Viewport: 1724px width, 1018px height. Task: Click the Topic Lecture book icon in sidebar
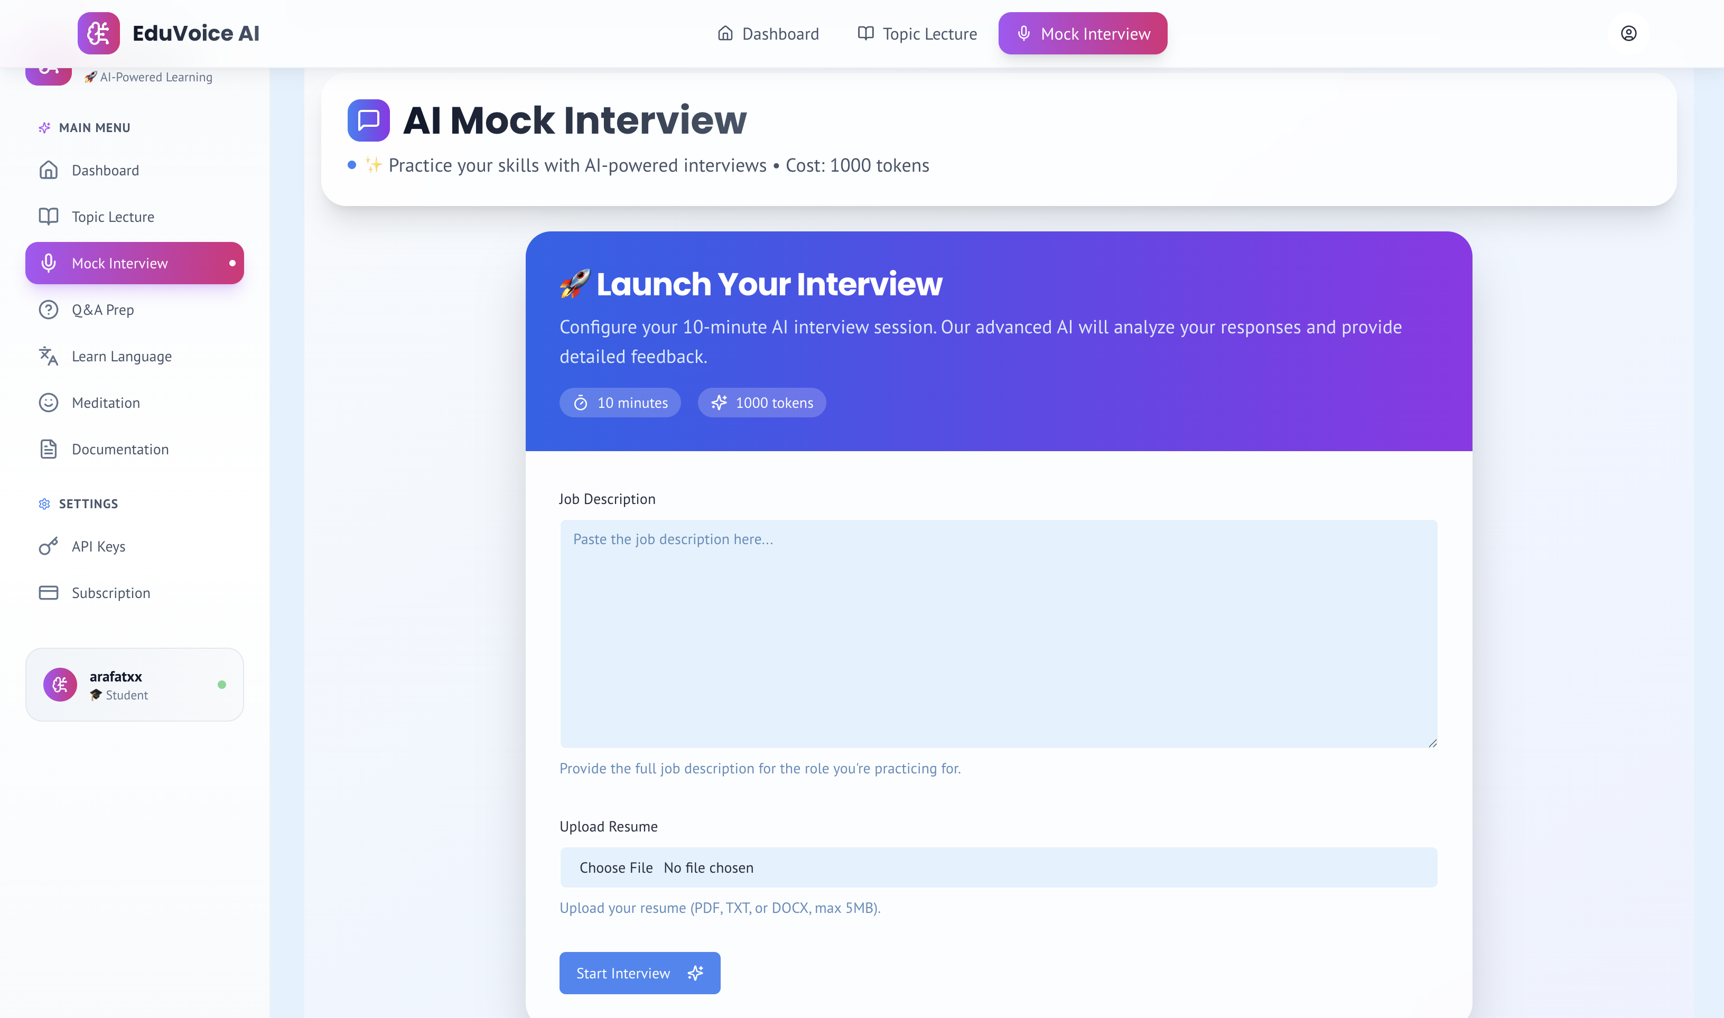coord(48,217)
